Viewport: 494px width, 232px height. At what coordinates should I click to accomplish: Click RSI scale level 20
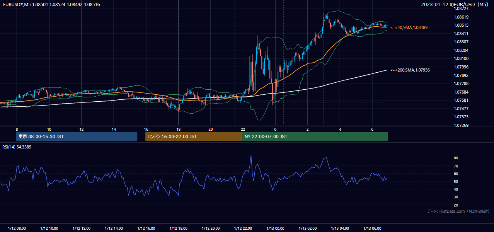pyautogui.click(x=456, y=205)
